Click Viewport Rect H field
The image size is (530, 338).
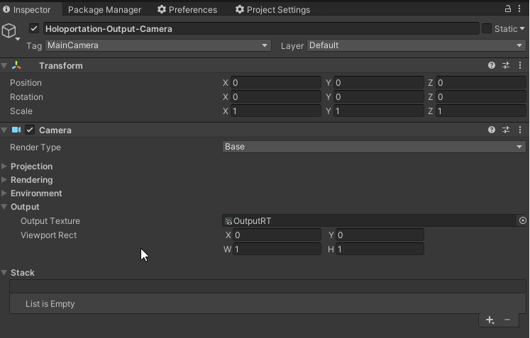click(380, 249)
